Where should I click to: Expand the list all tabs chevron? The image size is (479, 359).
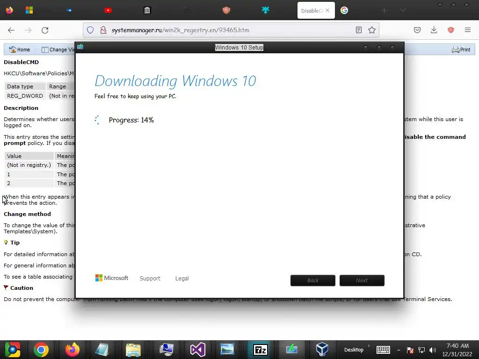403,10
